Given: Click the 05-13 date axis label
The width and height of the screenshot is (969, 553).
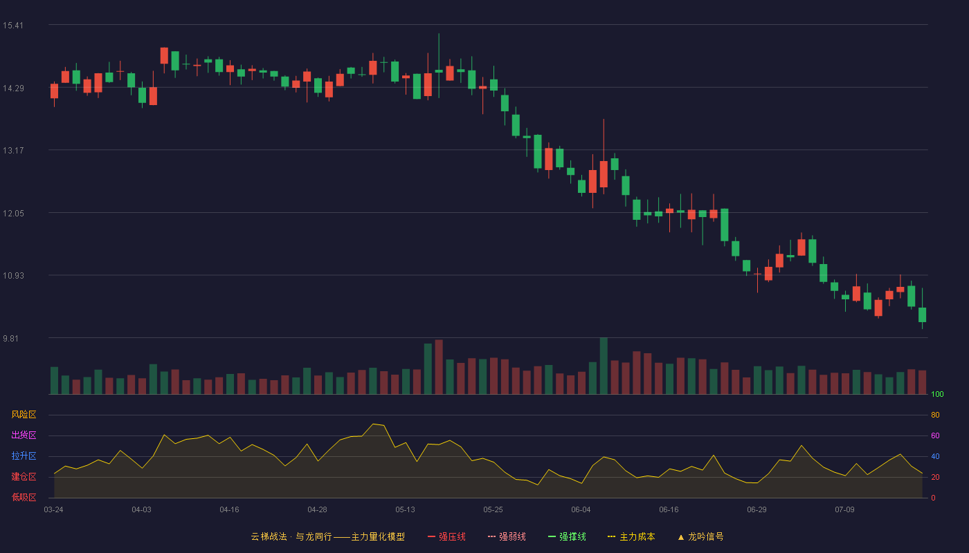Looking at the screenshot, I should point(406,509).
